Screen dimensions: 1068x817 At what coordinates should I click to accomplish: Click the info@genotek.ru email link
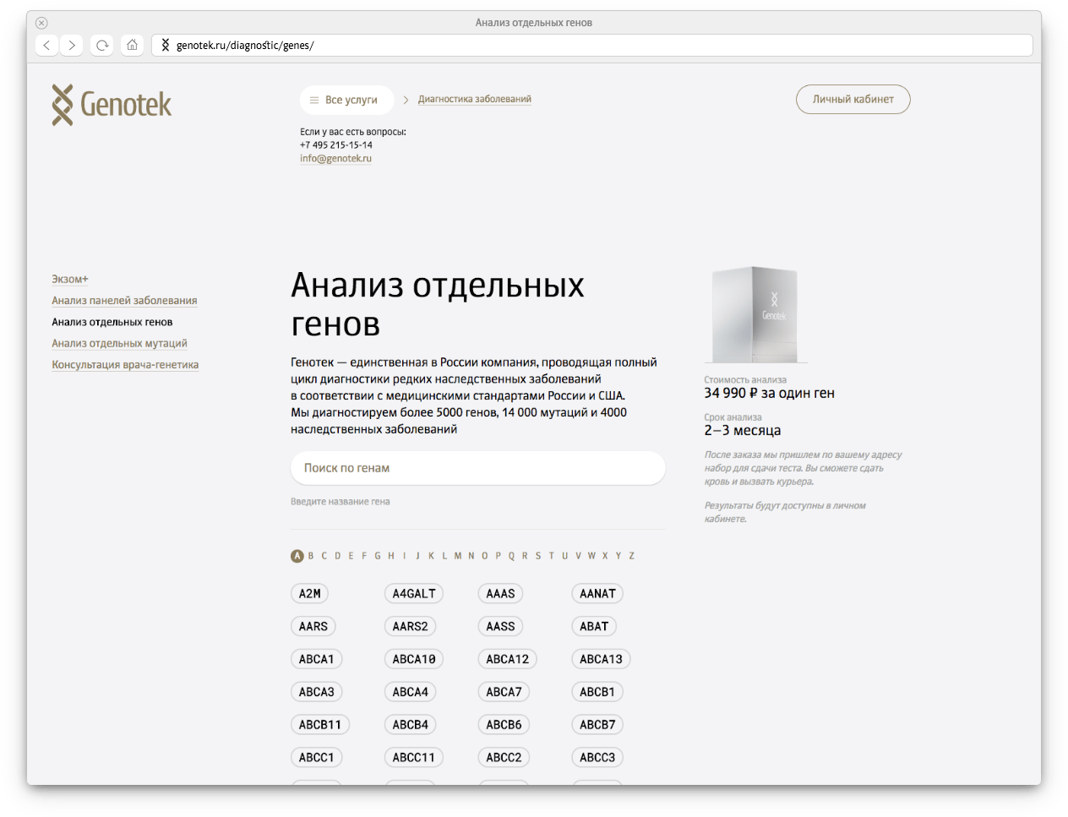335,158
